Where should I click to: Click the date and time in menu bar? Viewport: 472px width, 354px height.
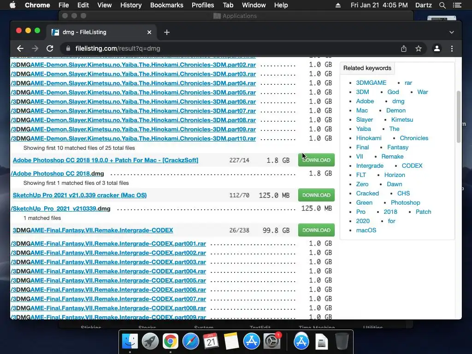379,5
